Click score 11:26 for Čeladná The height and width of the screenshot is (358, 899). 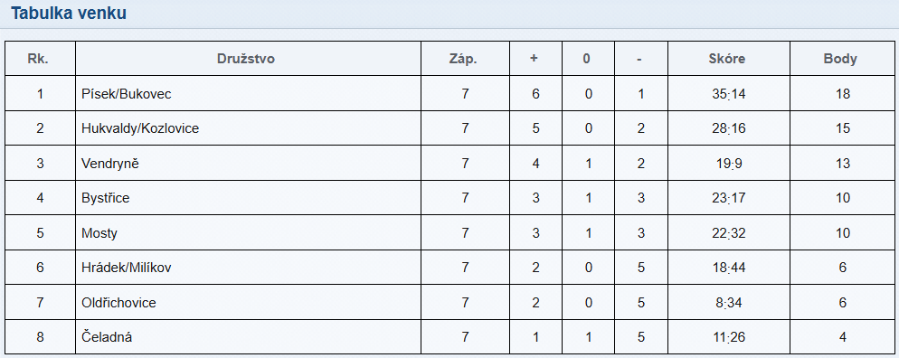[729, 337]
